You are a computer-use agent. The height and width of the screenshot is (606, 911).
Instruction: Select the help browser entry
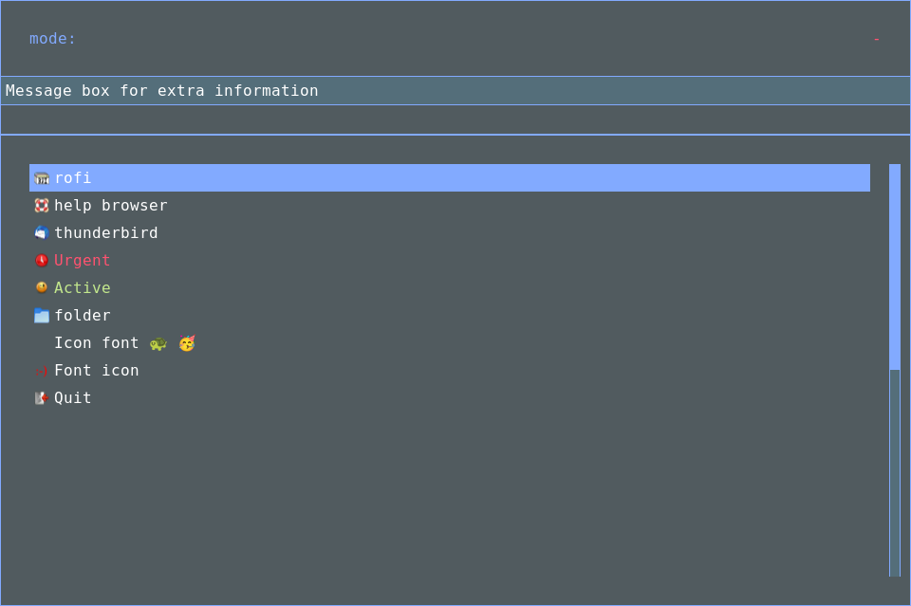pos(110,206)
